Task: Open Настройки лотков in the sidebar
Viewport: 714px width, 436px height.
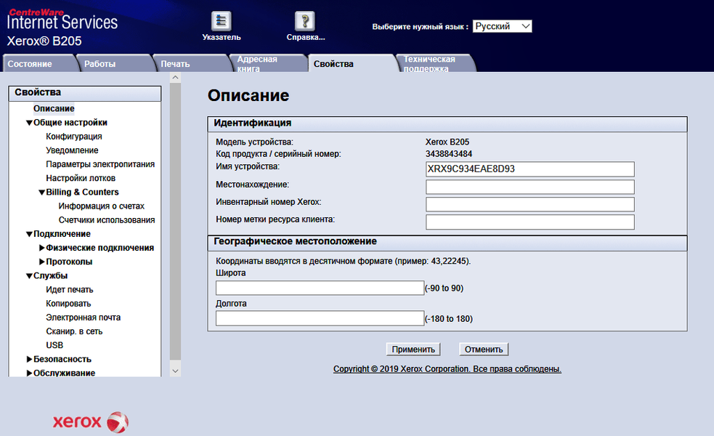Action: [x=81, y=178]
